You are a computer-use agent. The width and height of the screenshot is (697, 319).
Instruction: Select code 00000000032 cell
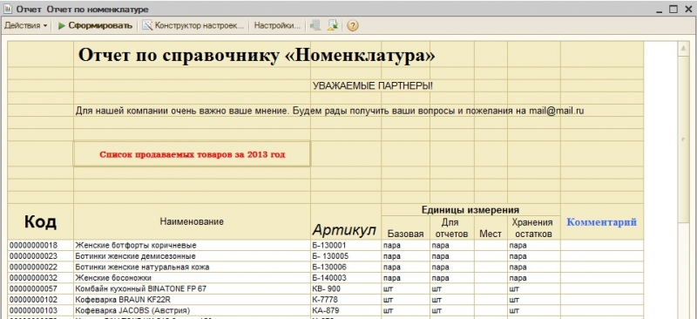point(40,278)
